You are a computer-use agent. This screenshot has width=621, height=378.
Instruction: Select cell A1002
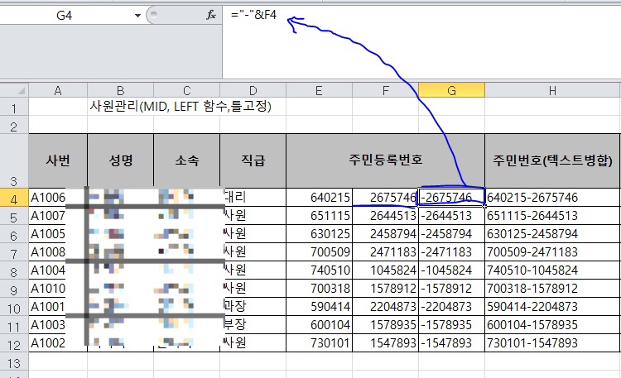pyautogui.click(x=58, y=343)
